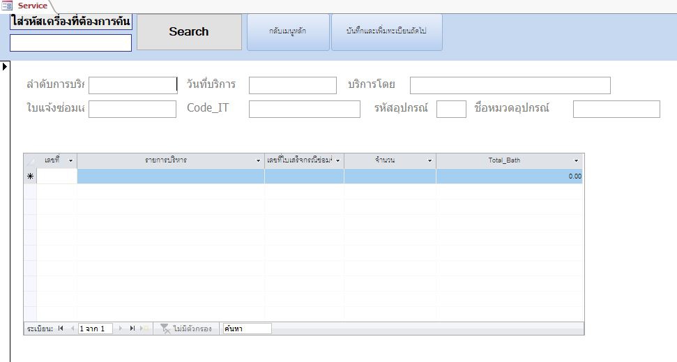Click the ใบแจ้งซ่อม input field

pos(132,109)
